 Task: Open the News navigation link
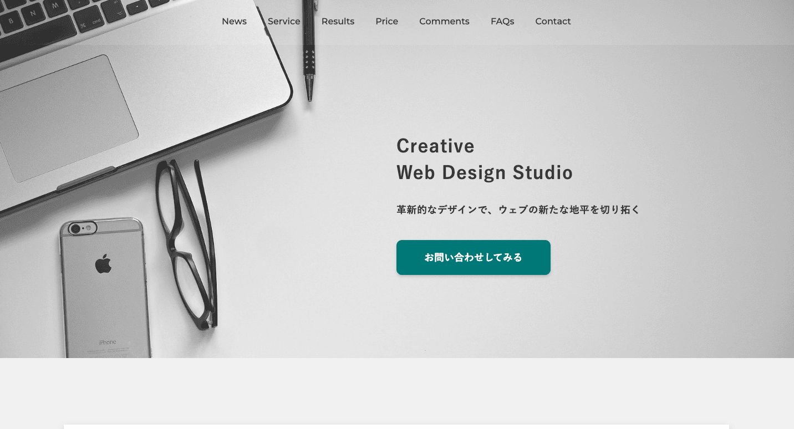234,22
